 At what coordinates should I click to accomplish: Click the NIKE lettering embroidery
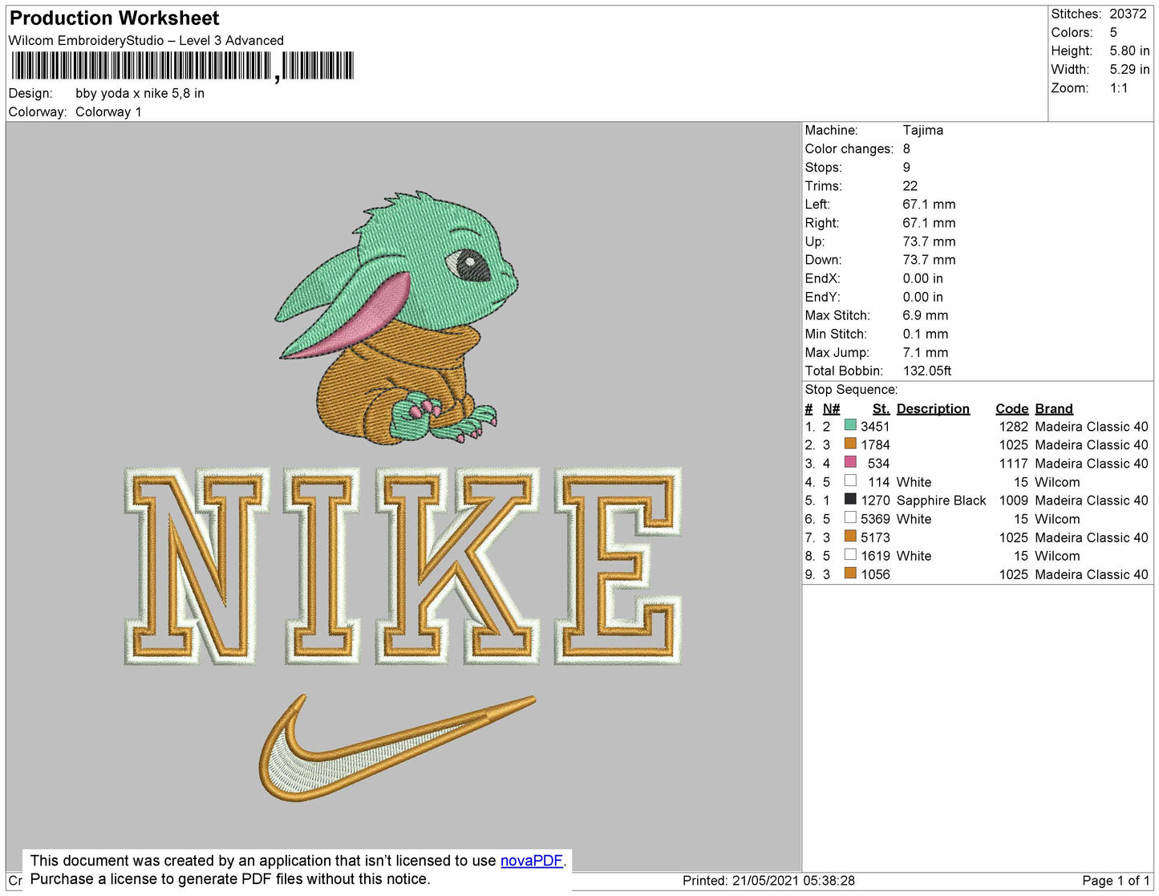point(403,566)
